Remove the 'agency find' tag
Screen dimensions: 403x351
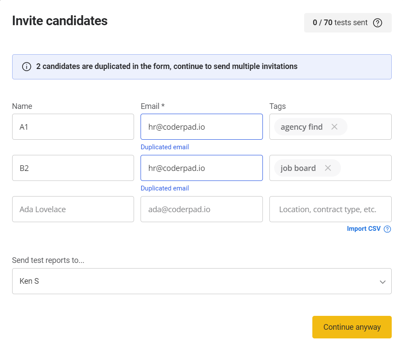(x=334, y=127)
